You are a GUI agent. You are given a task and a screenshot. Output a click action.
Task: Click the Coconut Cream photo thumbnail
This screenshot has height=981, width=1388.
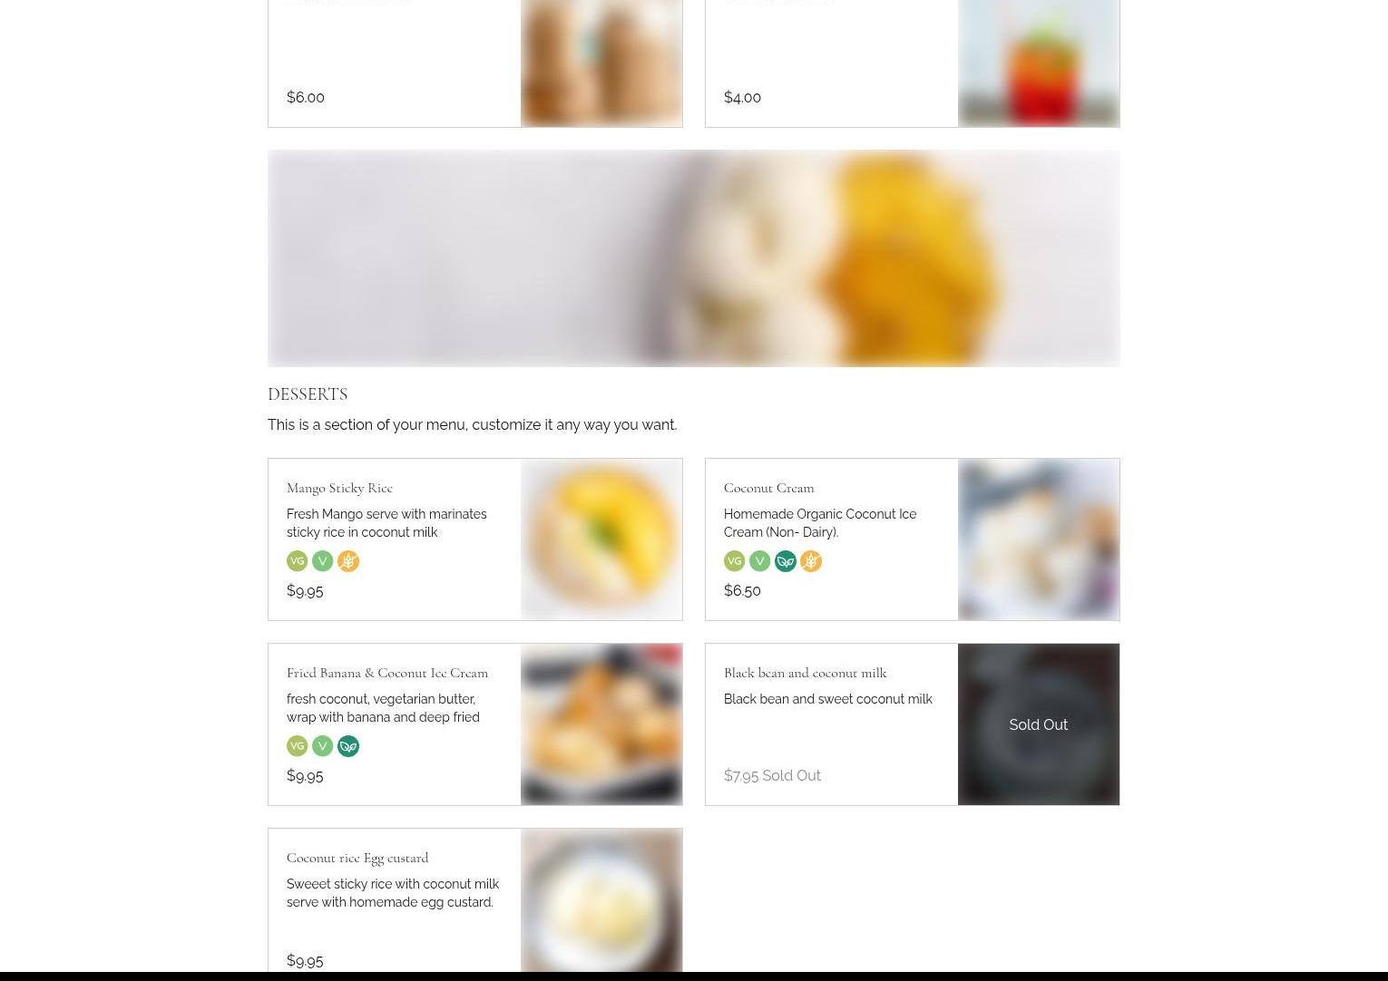pos(1039,539)
